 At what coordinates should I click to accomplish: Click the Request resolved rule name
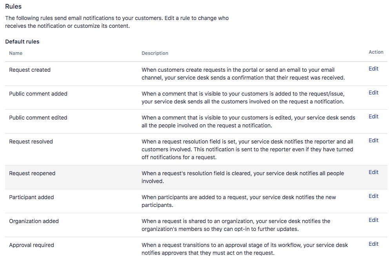(x=31, y=142)
